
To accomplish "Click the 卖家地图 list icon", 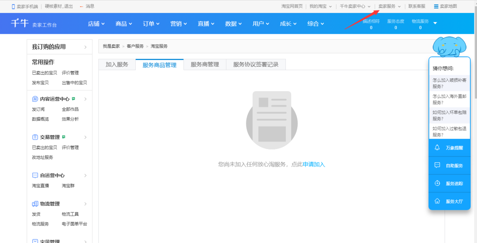I will [x=436, y=6].
